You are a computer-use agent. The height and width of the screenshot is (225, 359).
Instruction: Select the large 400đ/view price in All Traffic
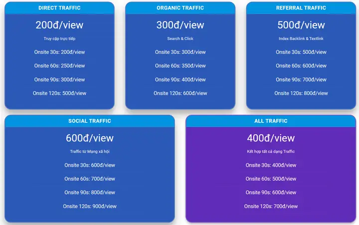coord(271,138)
